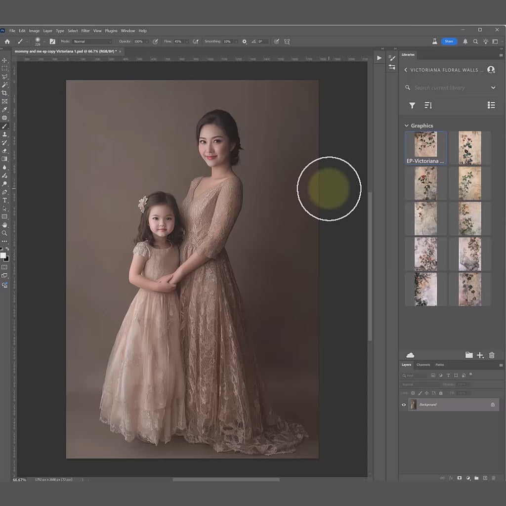Click the blue Share button
The height and width of the screenshot is (506, 506).
pos(449,42)
